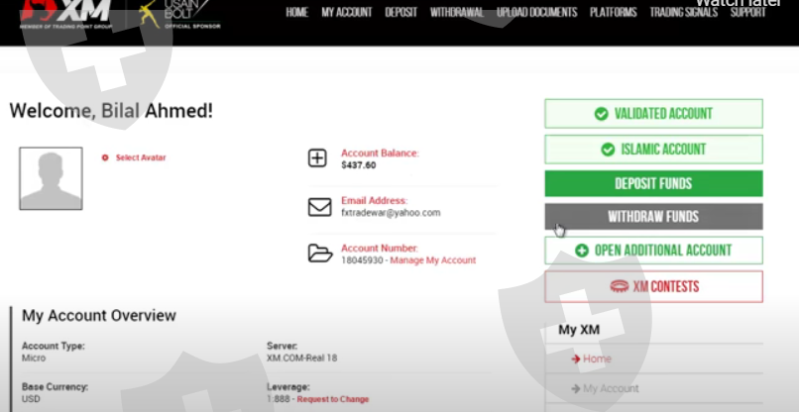Viewport: 799px width, 412px height.
Task: Click the server value XM.COM-Real 18
Action: click(x=301, y=358)
